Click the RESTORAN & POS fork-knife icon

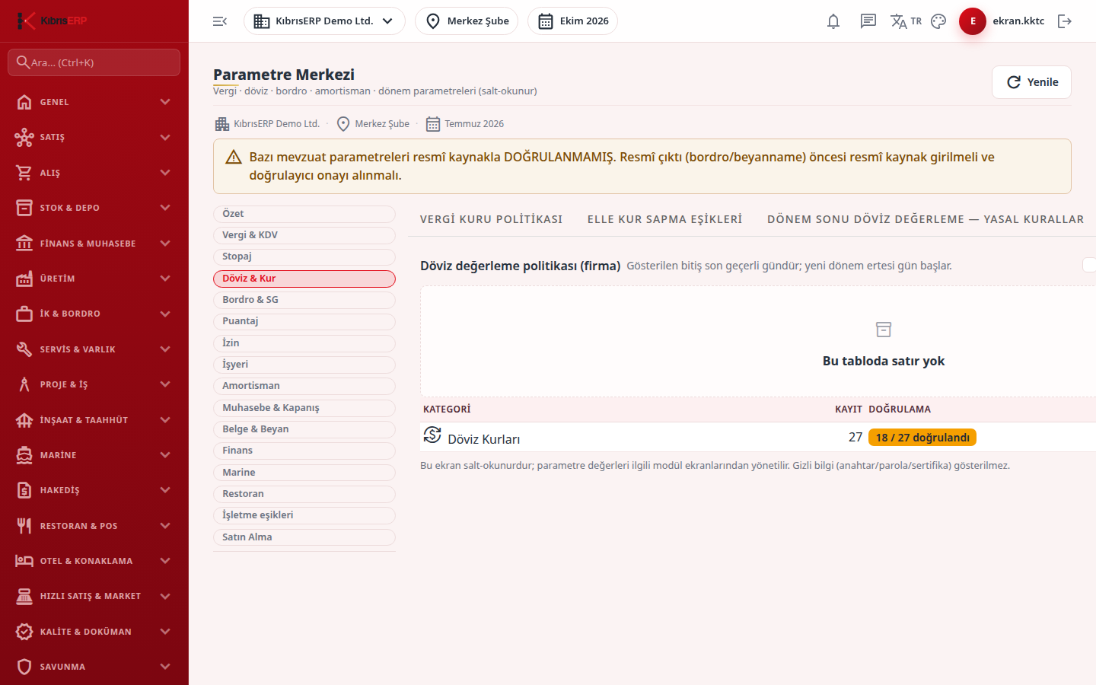[24, 526]
